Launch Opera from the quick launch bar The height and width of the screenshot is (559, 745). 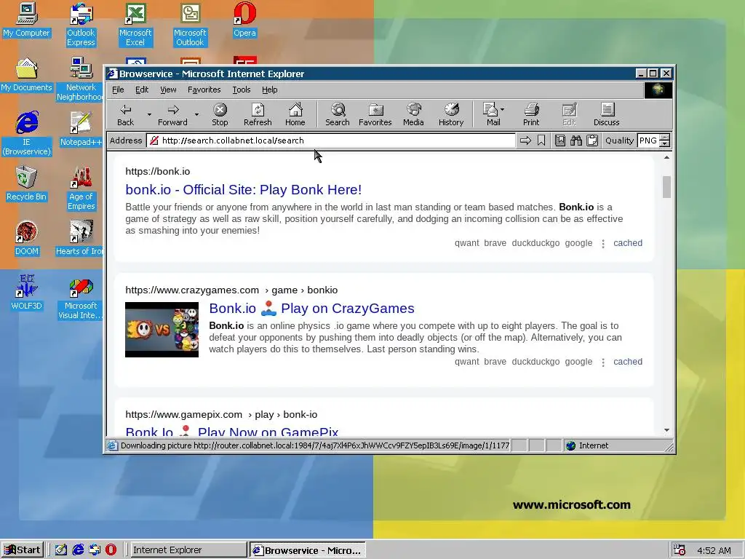pos(111,550)
